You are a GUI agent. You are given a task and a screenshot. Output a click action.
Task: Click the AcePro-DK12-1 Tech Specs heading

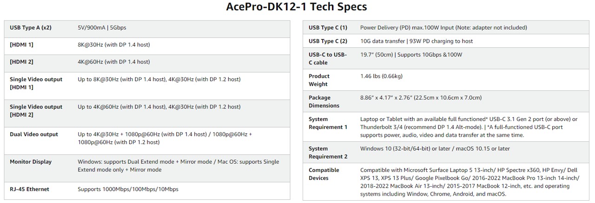pos(297,7)
